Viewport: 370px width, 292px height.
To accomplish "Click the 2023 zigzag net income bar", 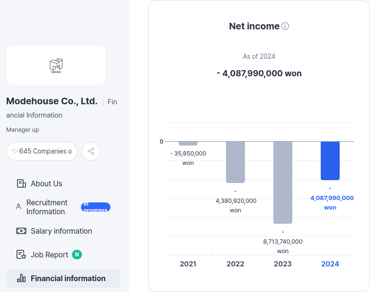I will 283,182.
